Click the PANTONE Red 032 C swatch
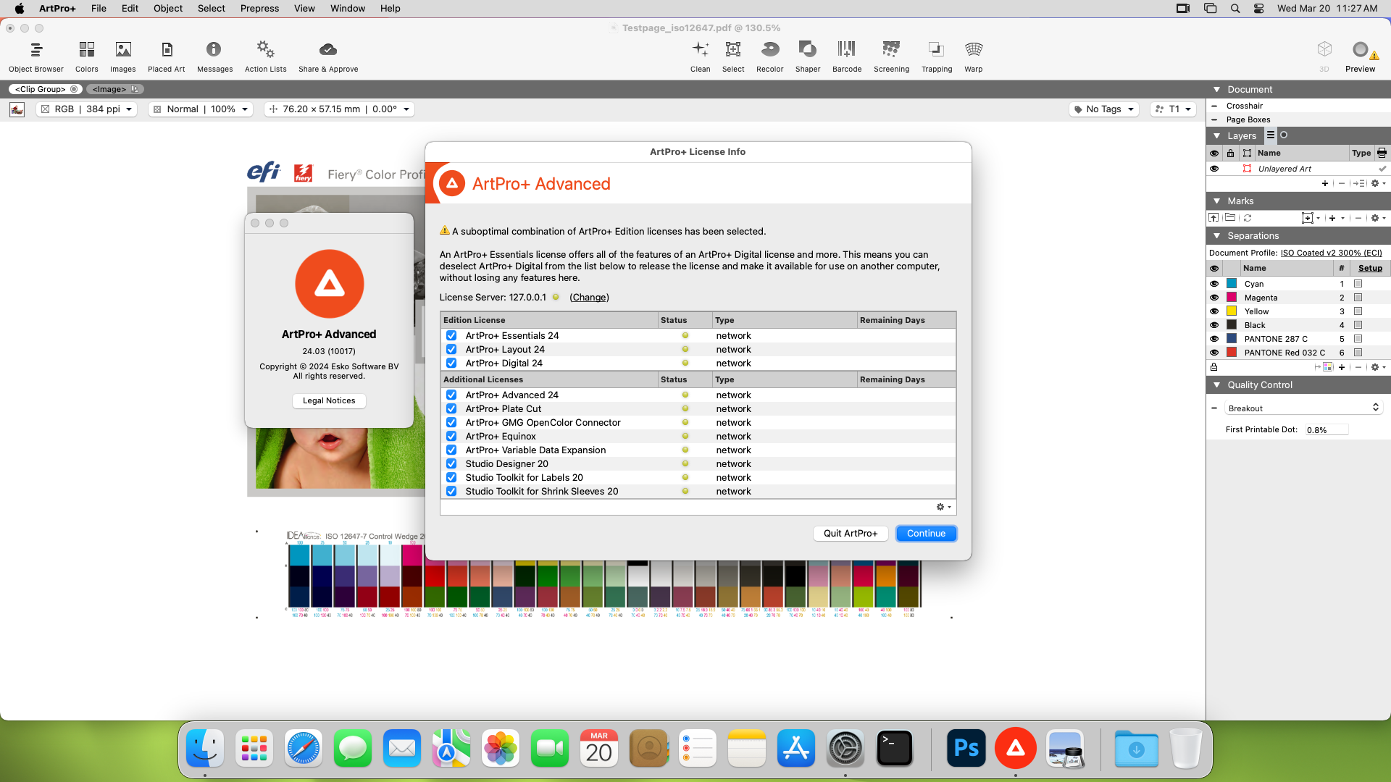The width and height of the screenshot is (1391, 782). [1232, 353]
